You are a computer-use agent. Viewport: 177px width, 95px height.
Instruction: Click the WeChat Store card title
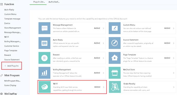tap(129, 70)
